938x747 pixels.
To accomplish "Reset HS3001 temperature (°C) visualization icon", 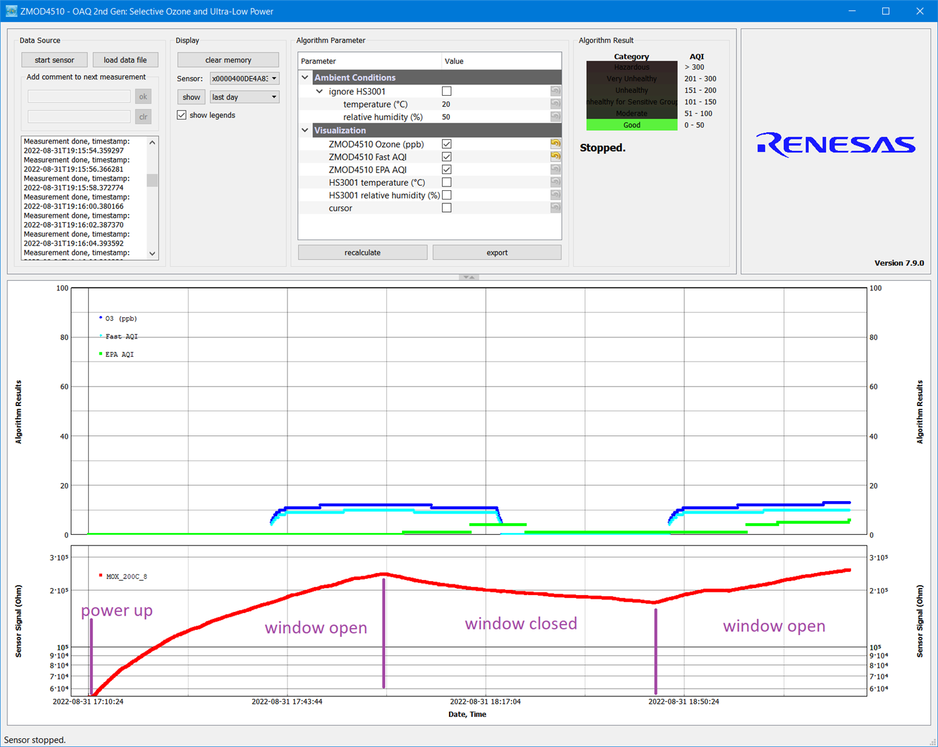I will point(555,182).
